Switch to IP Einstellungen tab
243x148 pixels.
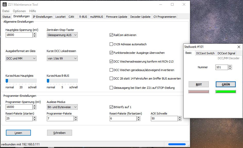(x=42, y=17)
